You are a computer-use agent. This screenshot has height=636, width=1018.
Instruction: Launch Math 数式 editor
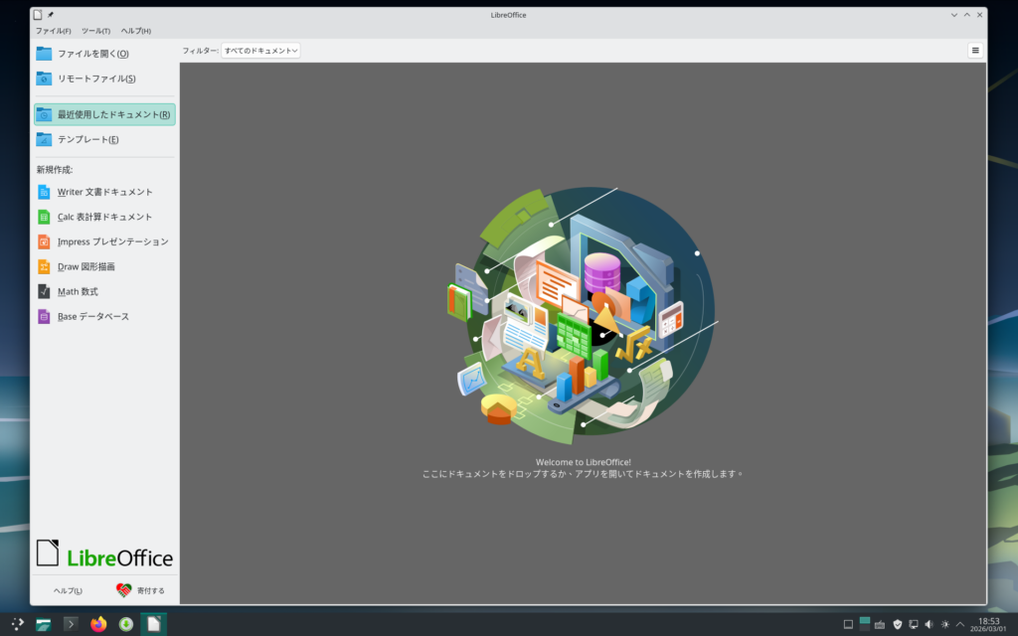(78, 291)
